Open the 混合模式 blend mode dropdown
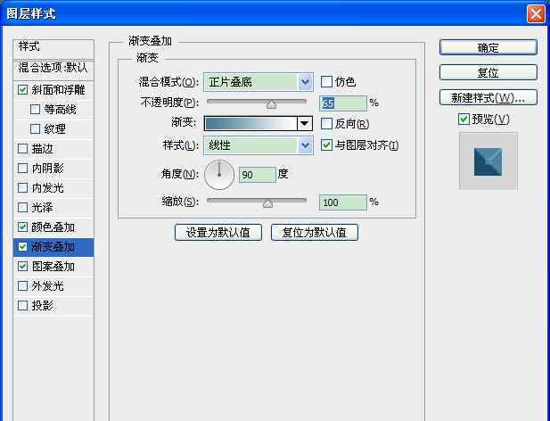Viewport: 550px width, 421px height. point(259,82)
